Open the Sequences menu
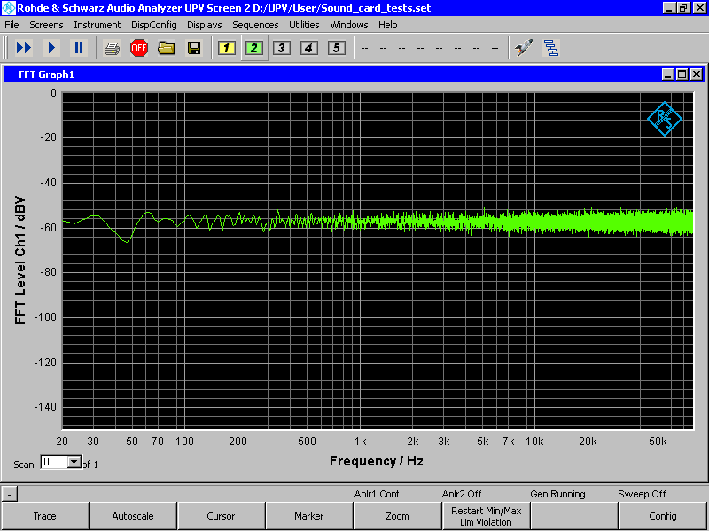The image size is (709, 532). click(255, 25)
